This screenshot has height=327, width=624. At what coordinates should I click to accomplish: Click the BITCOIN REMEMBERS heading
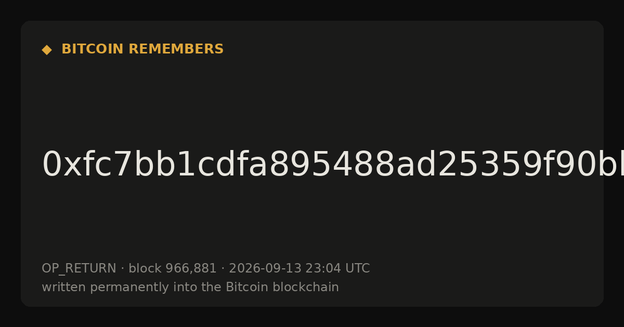click(142, 49)
